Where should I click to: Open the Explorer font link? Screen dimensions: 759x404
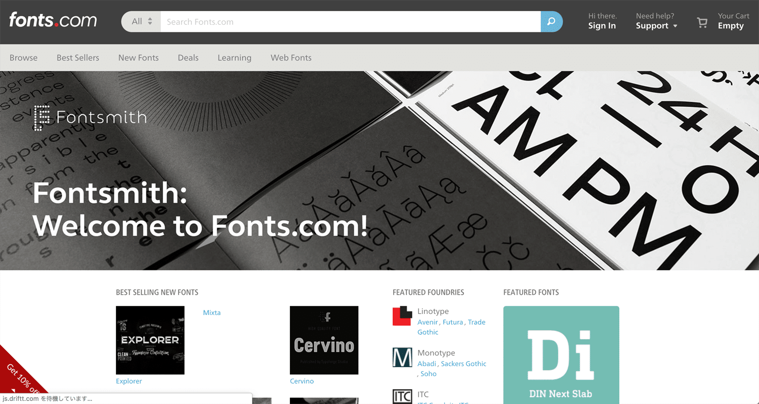129,381
